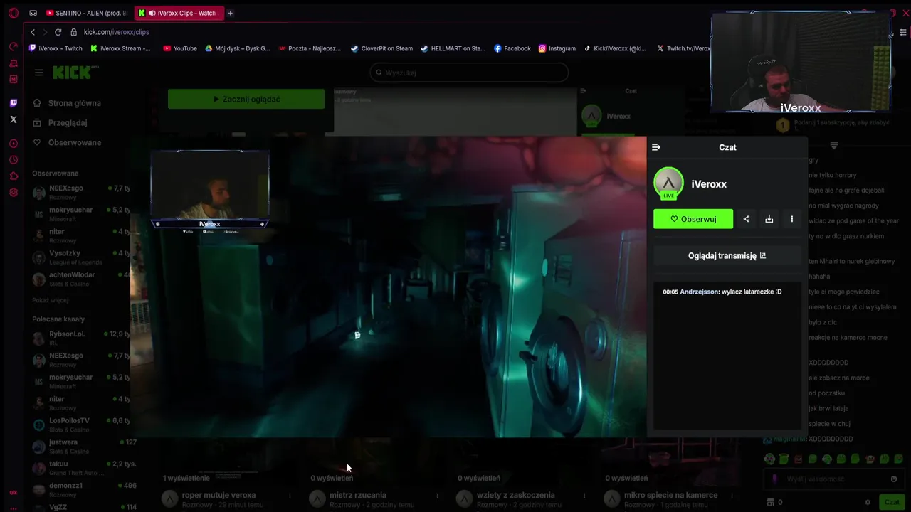Follow iVeroxx with the Obserwuj button
Screen dimensions: 911x512
(693, 219)
